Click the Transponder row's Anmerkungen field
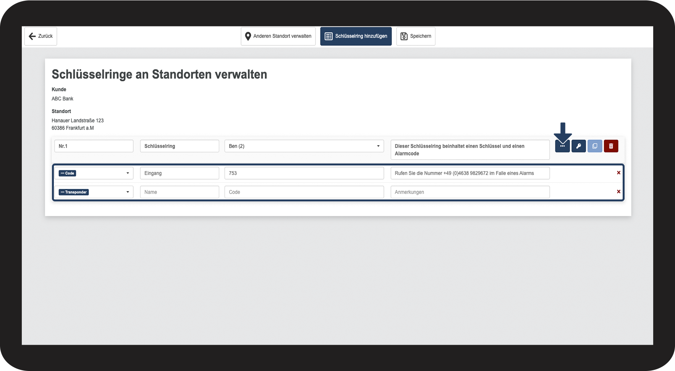675x371 pixels. click(470, 192)
